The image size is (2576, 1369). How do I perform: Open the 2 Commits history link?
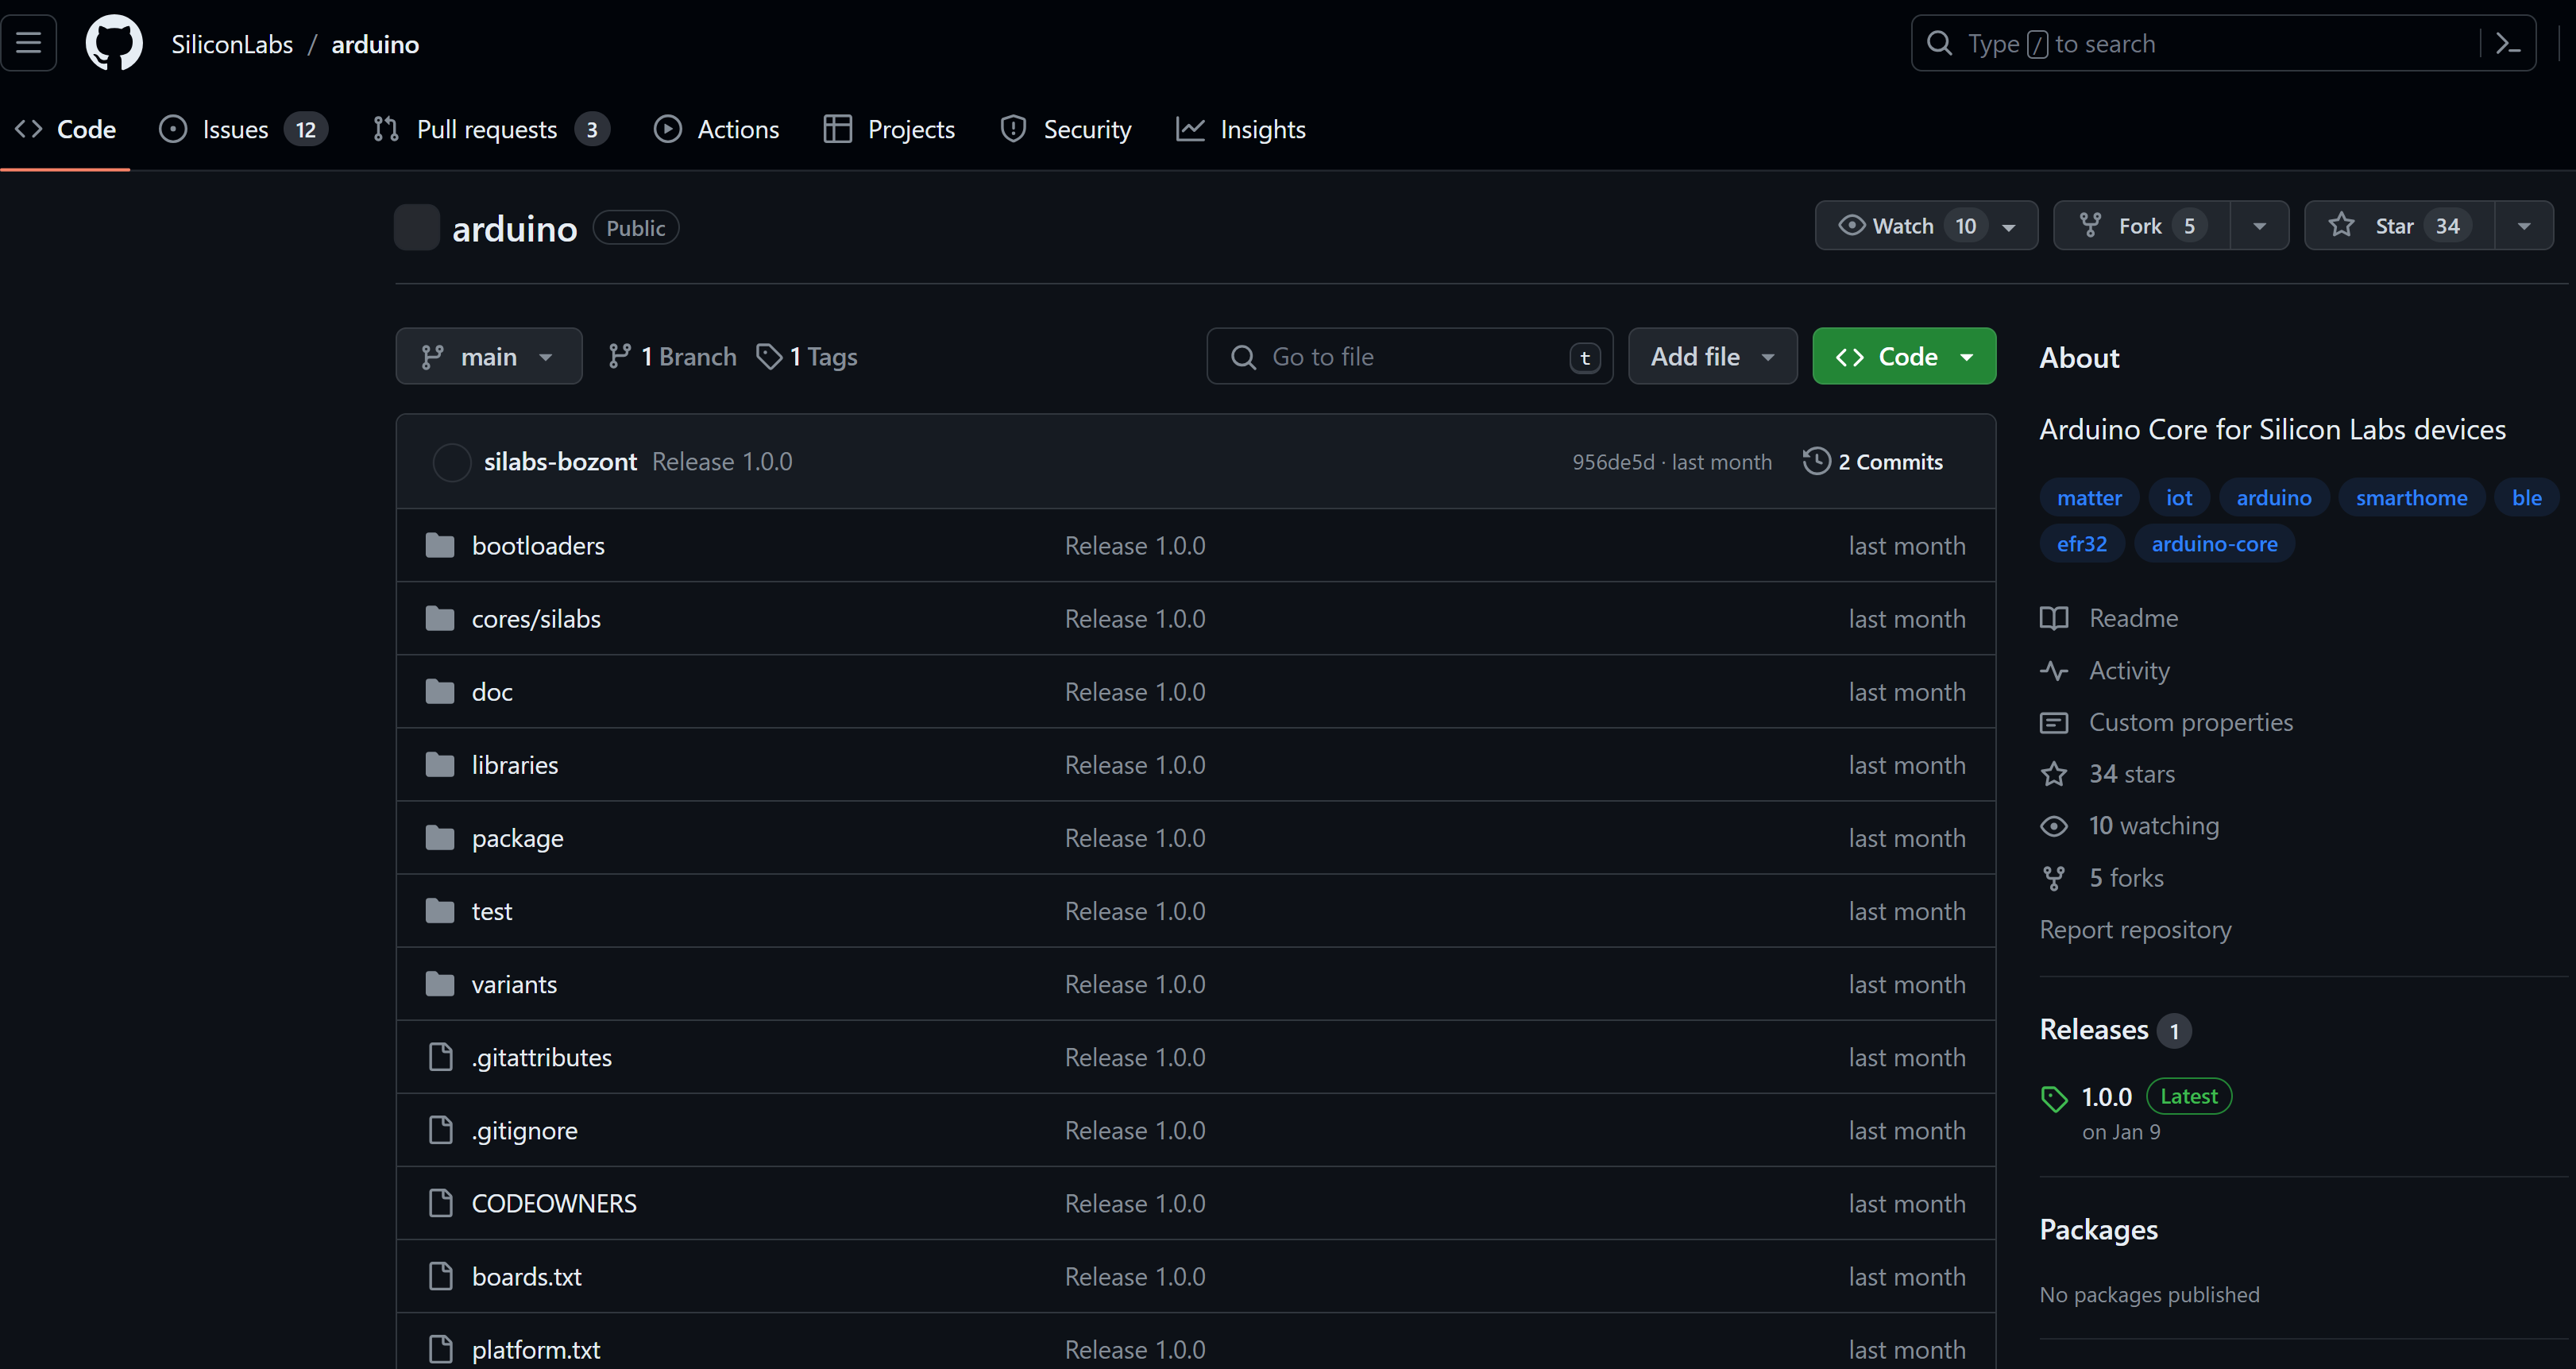click(x=1873, y=461)
